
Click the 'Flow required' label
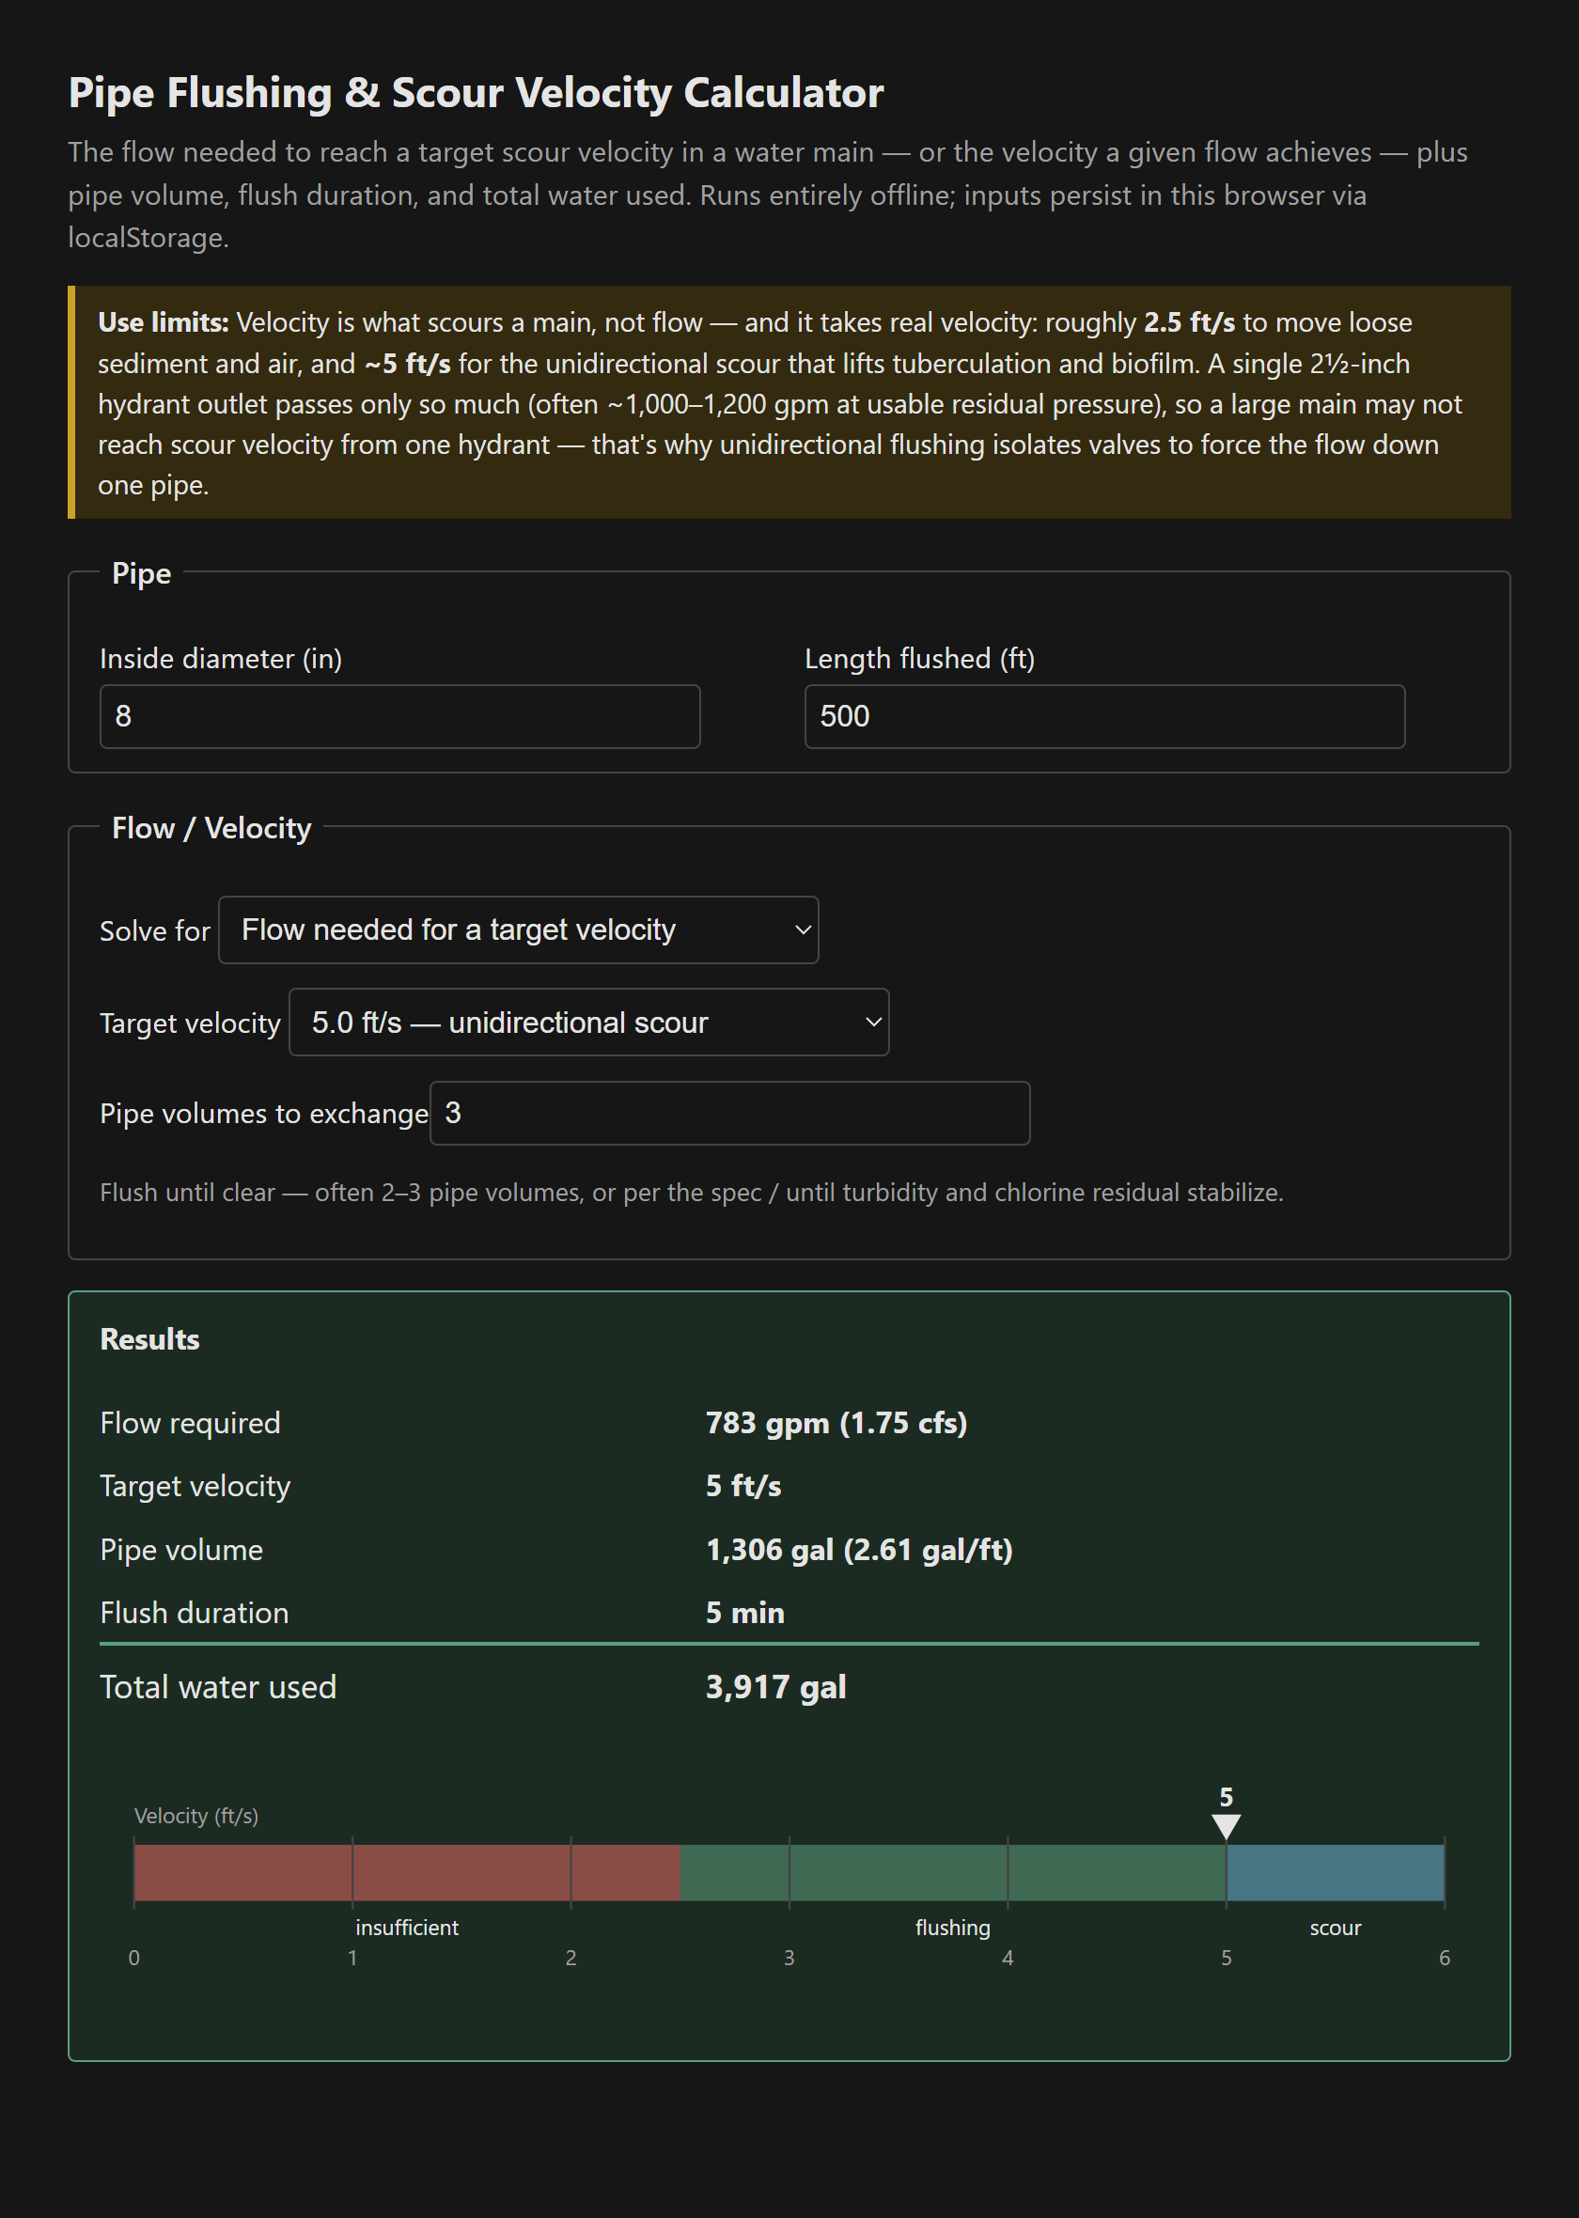pyautogui.click(x=190, y=1423)
